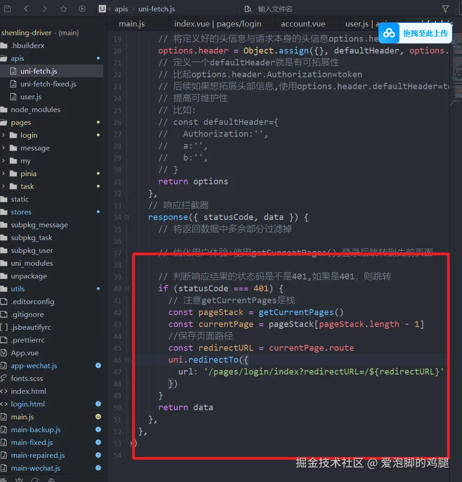Open main-backup.js file

pyautogui.click(x=36, y=430)
